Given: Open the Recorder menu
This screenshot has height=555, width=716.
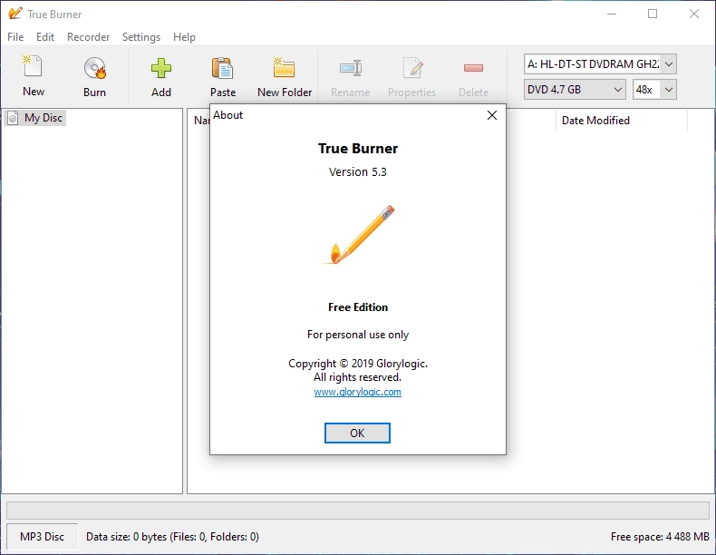Looking at the screenshot, I should coord(88,37).
